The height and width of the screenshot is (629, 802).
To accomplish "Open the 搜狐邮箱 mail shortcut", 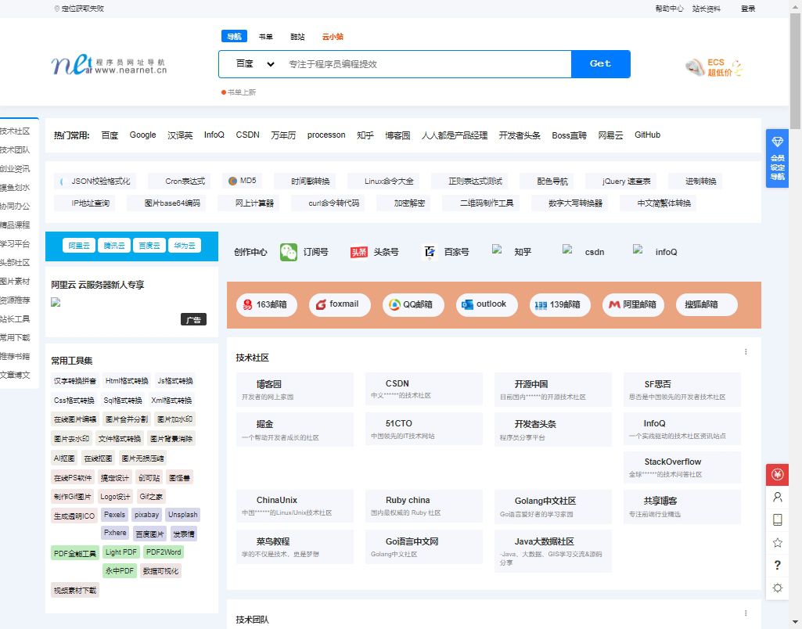I will (707, 305).
